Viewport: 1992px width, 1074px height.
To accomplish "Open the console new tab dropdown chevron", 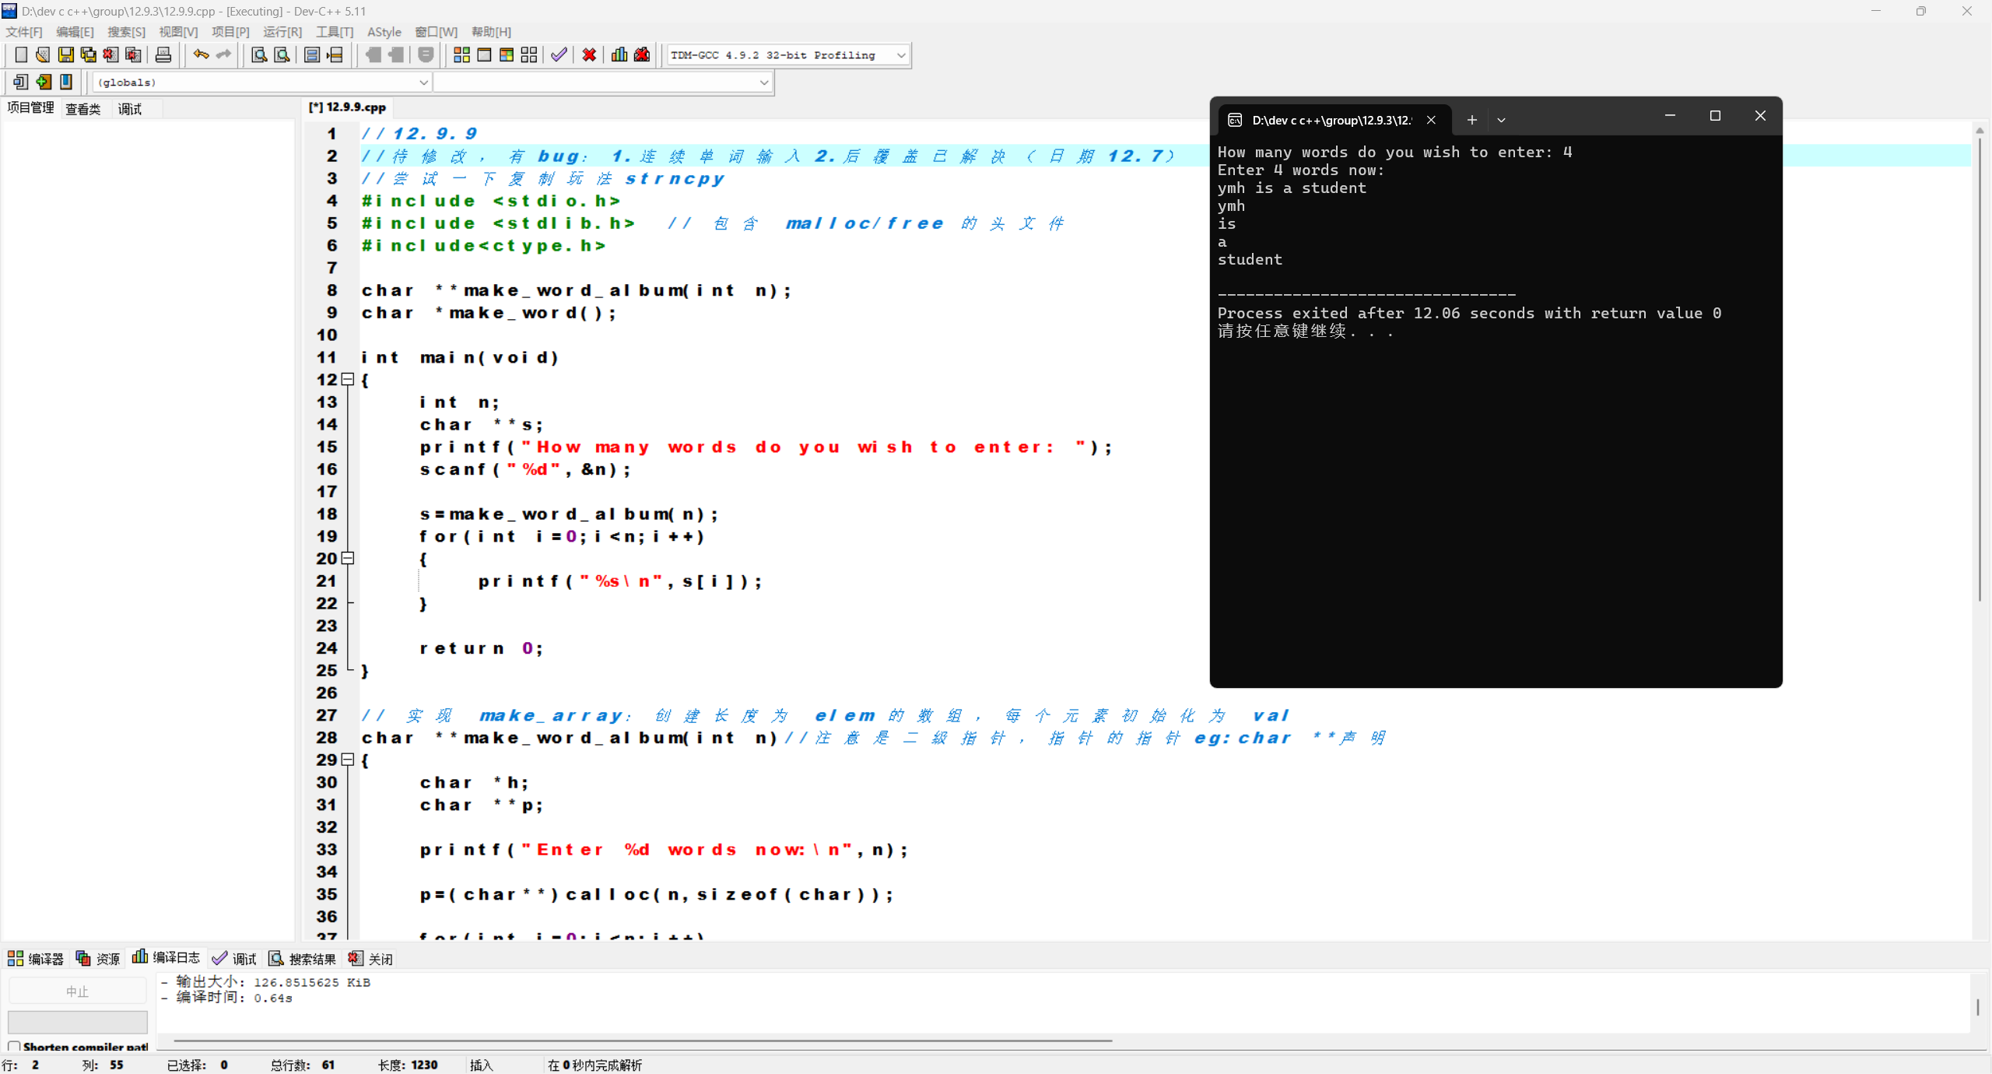I will point(1501,120).
